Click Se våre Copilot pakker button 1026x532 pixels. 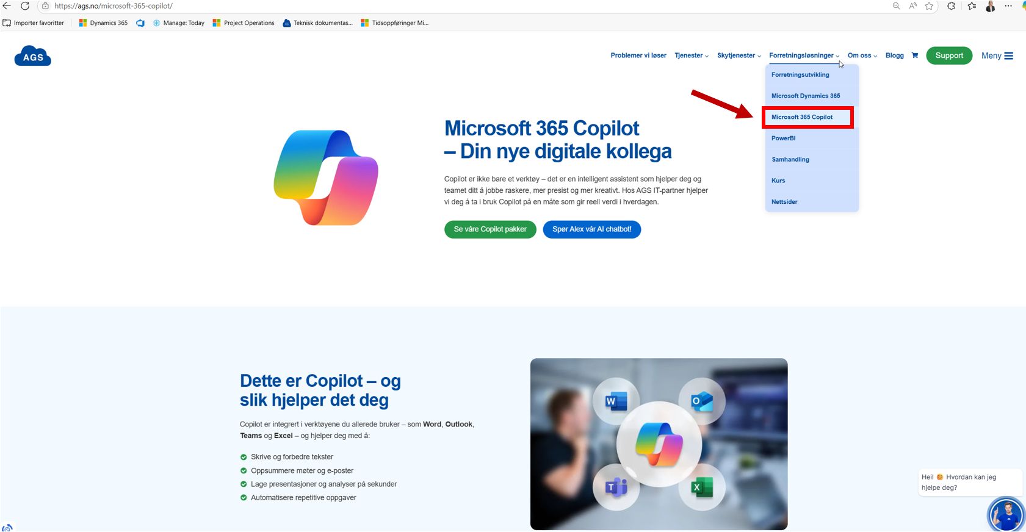point(490,229)
